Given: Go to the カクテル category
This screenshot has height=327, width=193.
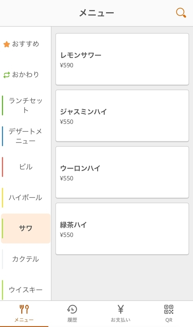Looking at the screenshot, I should (26, 259).
